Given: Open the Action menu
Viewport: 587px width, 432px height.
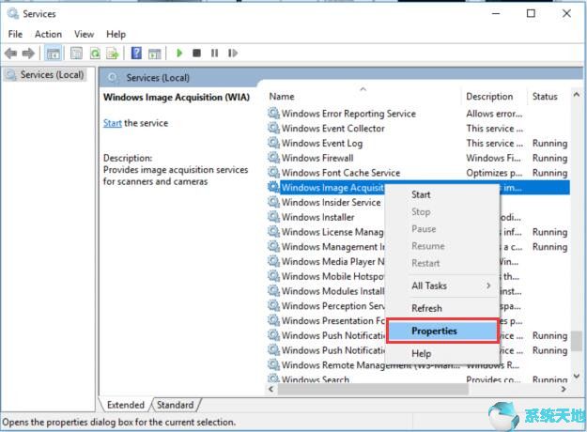Looking at the screenshot, I should (48, 34).
